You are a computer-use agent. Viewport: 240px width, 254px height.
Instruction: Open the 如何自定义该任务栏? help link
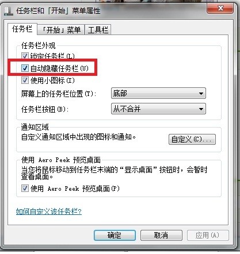pos(49,211)
